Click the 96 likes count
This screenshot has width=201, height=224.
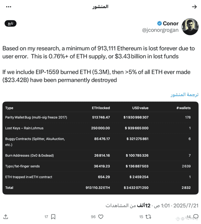tap(93, 217)
